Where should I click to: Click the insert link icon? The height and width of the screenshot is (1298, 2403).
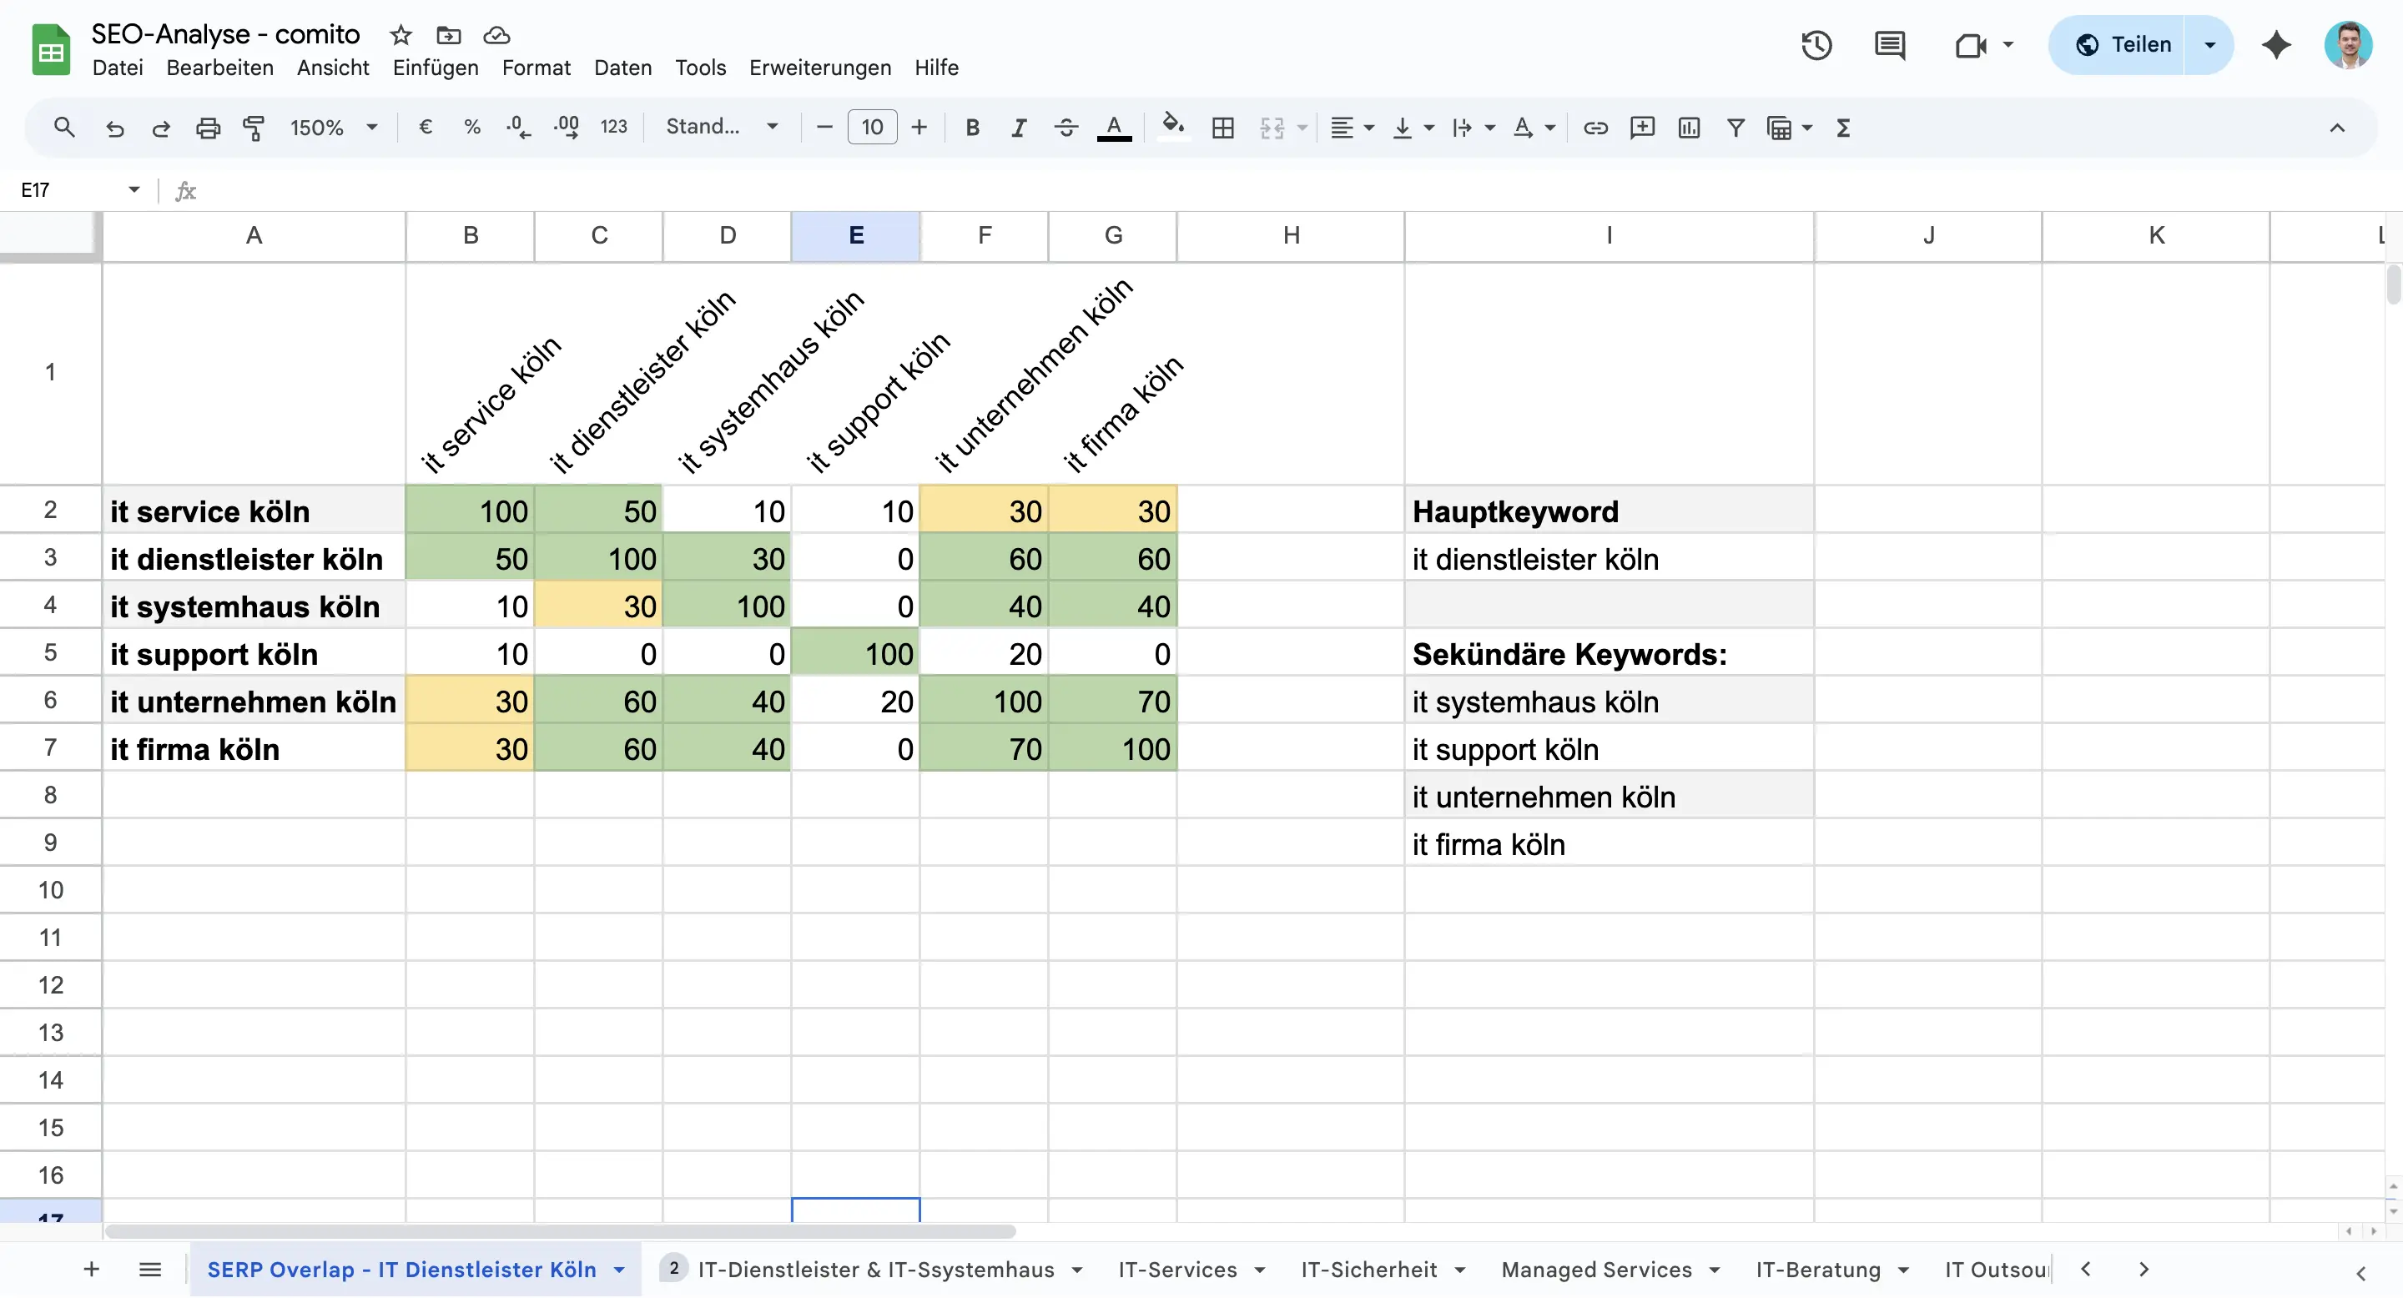click(x=1595, y=128)
